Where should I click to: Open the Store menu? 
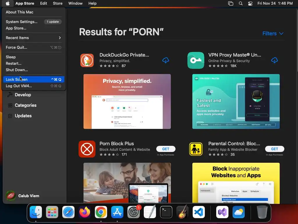pyautogui.click(x=58, y=3)
